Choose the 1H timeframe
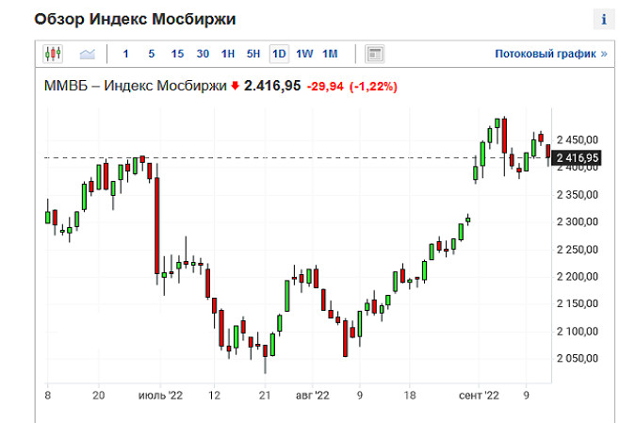This screenshot has height=423, width=636. pos(228,54)
